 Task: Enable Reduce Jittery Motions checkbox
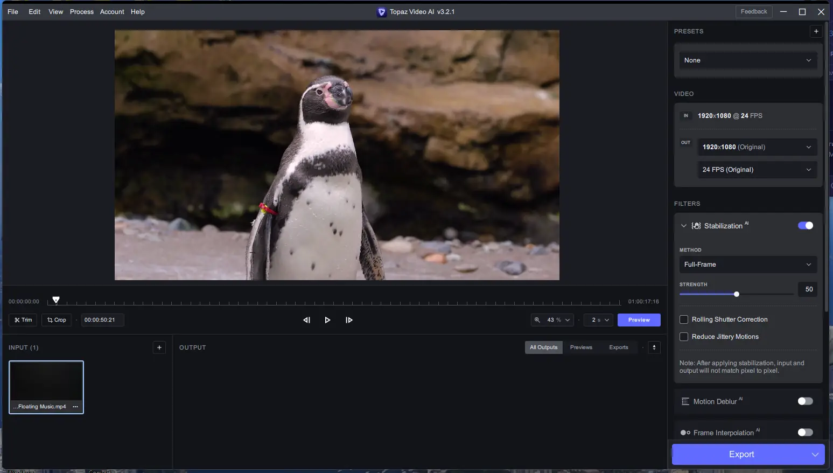tap(684, 337)
